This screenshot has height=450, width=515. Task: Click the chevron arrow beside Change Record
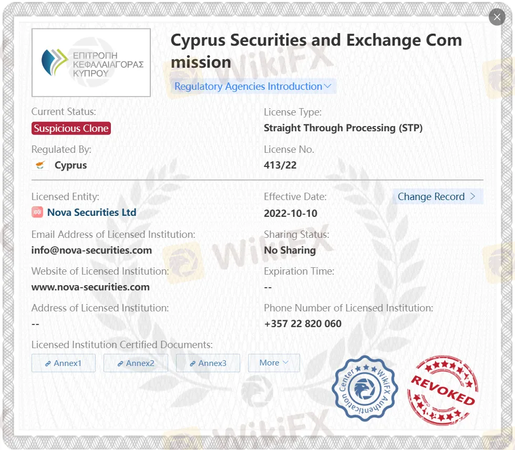472,196
